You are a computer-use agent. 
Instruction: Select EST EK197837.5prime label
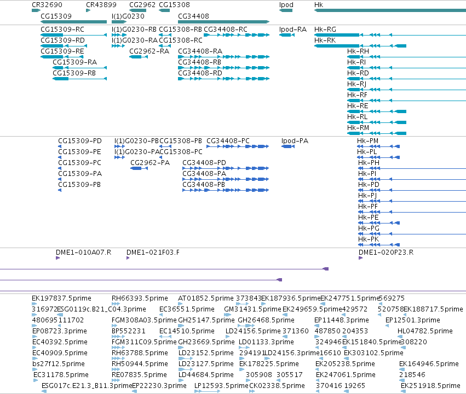61,298
